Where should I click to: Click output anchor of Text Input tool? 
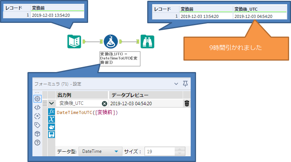(x=84, y=42)
